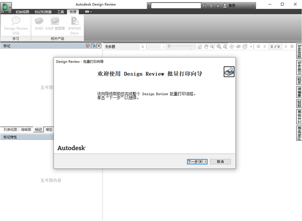Image resolution: width=302 pixels, height=221 pixels.
Task: Open the 横截面 side palette tab
Action: [x=299, y=92]
